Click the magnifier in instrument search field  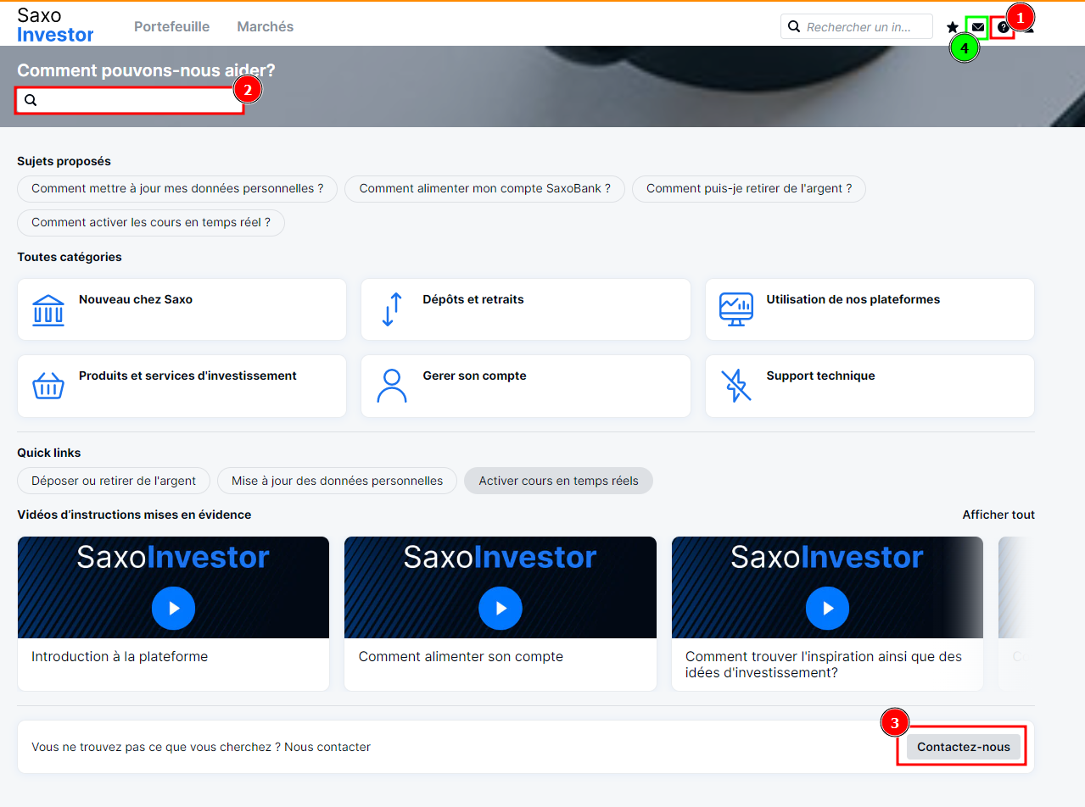coord(794,26)
